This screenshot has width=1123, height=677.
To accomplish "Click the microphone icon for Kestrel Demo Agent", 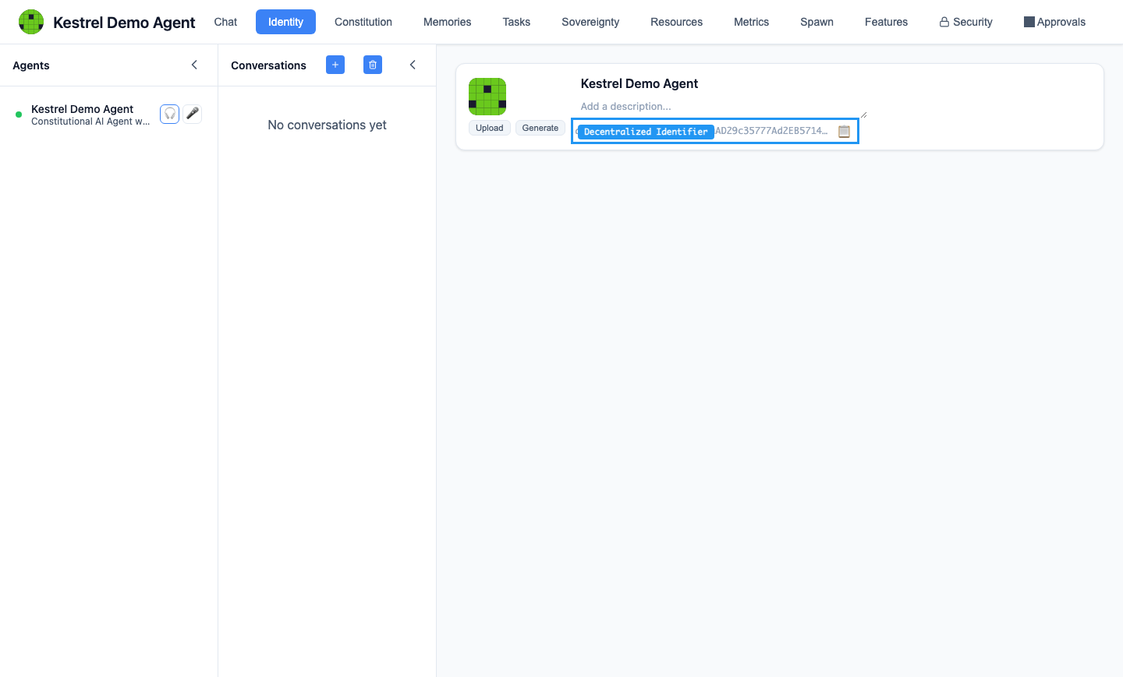I will pyautogui.click(x=192, y=114).
